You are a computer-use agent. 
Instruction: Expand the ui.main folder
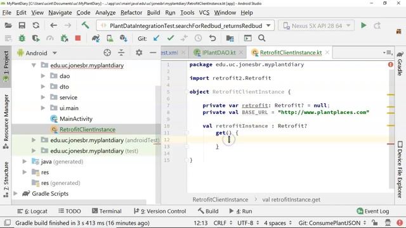[43, 108]
